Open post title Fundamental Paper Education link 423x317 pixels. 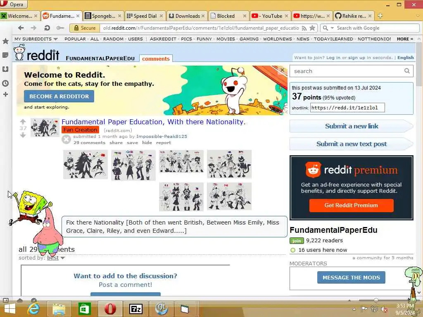[153, 122]
